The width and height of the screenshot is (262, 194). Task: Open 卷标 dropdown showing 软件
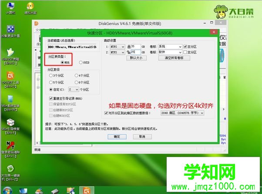point(170,52)
